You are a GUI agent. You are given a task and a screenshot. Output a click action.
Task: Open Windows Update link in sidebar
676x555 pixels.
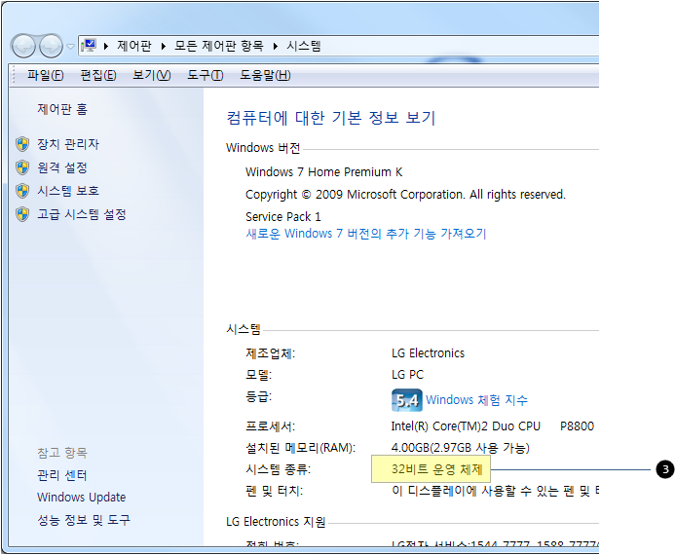click(82, 497)
